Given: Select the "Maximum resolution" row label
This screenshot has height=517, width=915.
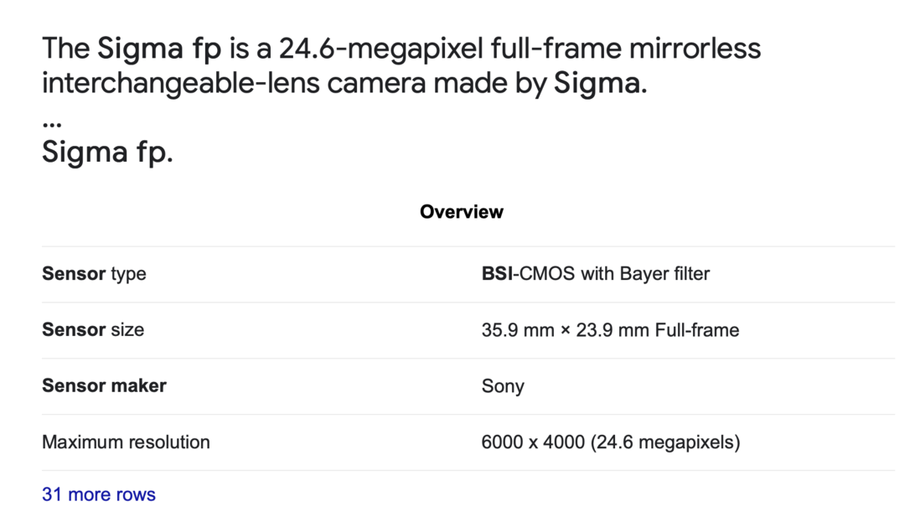Looking at the screenshot, I should tap(126, 442).
